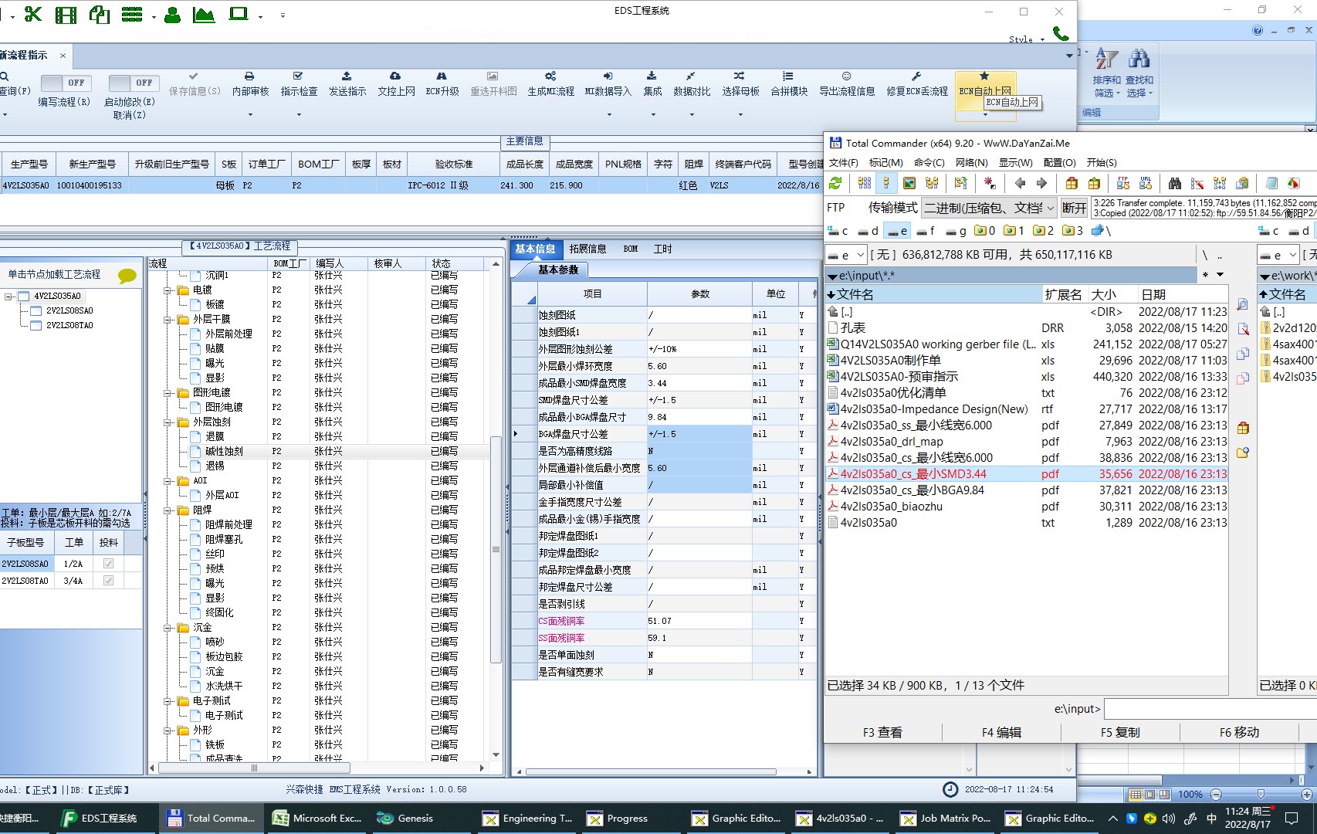The image size is (1317, 834).
Task: Open the 文件(F) menu in Total Commander
Action: (843, 163)
